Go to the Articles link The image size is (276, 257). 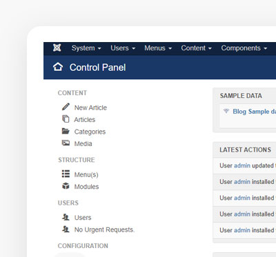coord(85,119)
